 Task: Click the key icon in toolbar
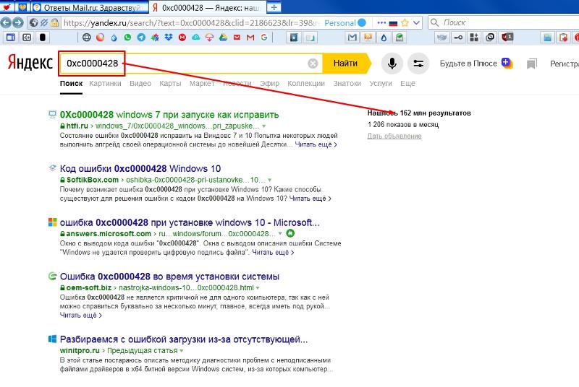[x=458, y=38]
